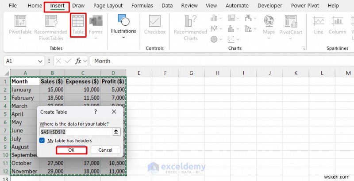Expand the Maps dropdown arrow
354x181 pixels.
[269, 38]
